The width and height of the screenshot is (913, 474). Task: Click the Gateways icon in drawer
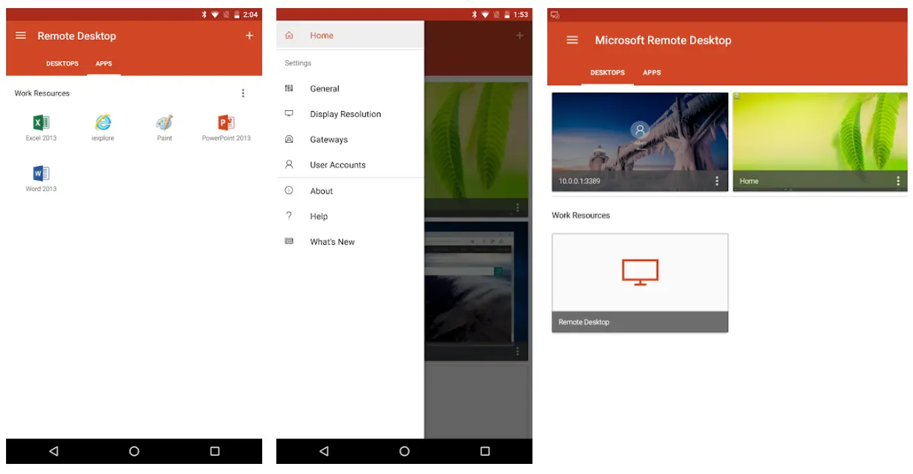pos(289,139)
